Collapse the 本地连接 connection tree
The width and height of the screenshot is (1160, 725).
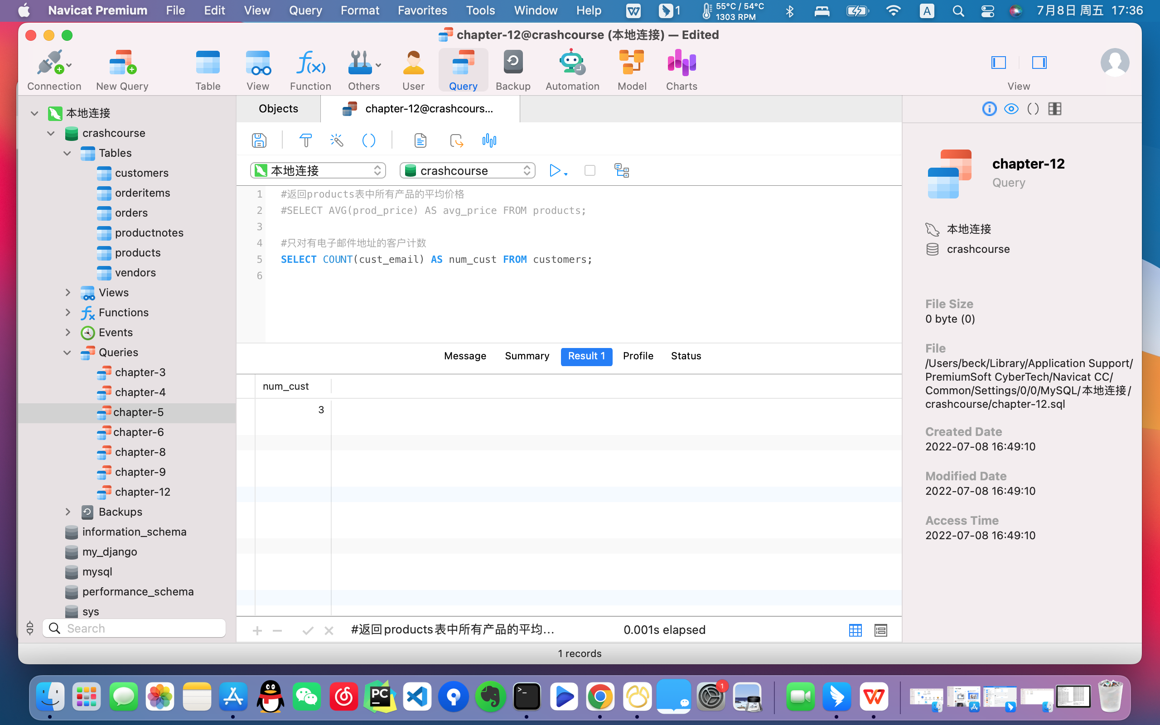[x=34, y=113]
